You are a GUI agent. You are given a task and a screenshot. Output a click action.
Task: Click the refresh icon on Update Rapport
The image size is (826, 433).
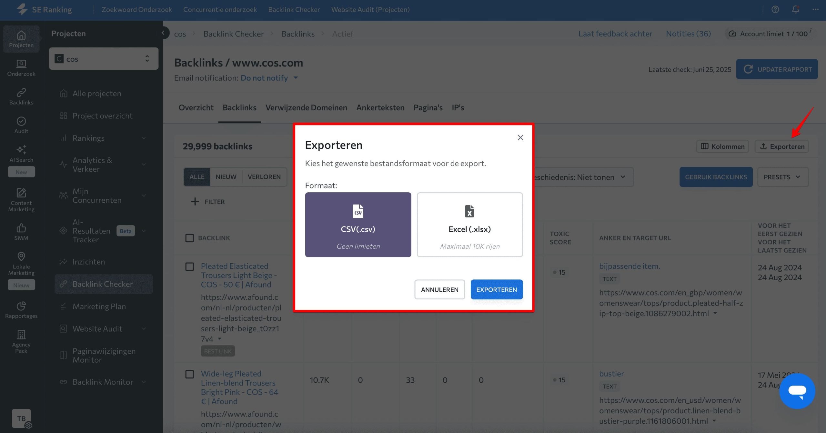(748, 69)
